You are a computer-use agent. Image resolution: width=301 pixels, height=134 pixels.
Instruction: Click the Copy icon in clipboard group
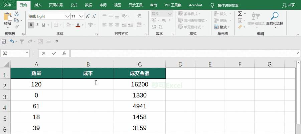coord(16,20)
